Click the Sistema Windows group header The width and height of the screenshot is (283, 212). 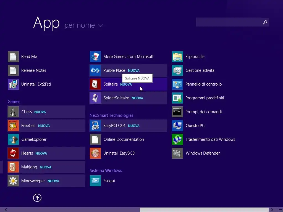pos(106,171)
